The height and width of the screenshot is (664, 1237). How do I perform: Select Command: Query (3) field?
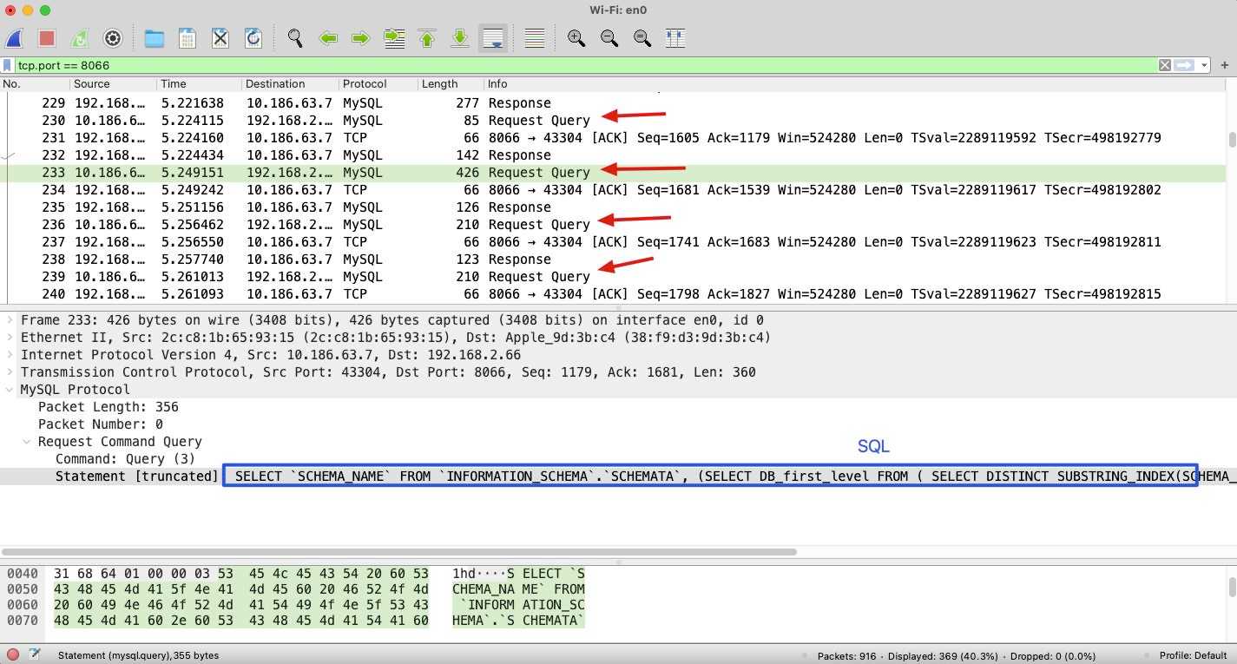[125, 459]
